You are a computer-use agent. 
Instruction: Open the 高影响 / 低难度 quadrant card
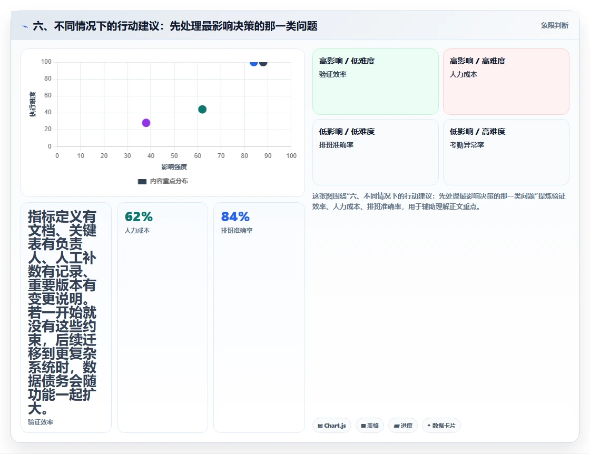376,82
